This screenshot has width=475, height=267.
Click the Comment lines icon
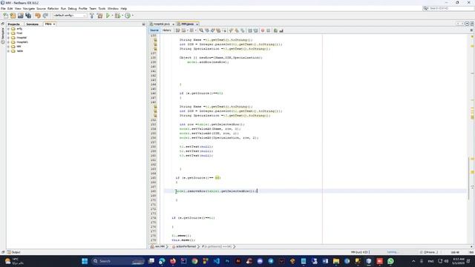click(x=275, y=30)
